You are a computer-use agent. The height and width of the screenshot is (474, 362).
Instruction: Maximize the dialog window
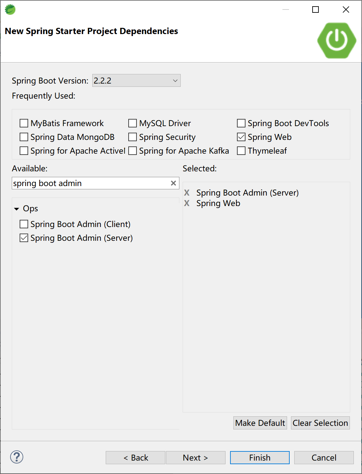pyautogui.click(x=316, y=9)
